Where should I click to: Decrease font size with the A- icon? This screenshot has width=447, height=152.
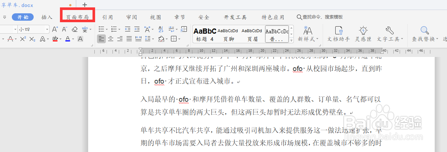point(64,29)
